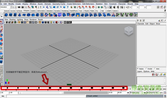Viewport: 167px width, 98px height.
Task: Click the layer list scrollbar down arrow
Action: [165, 83]
